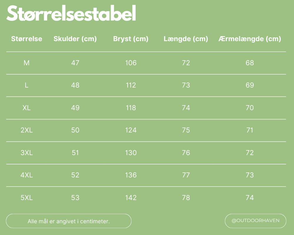This screenshot has height=235, width=294.
Task: Select the L size row label
Action: click(26, 85)
